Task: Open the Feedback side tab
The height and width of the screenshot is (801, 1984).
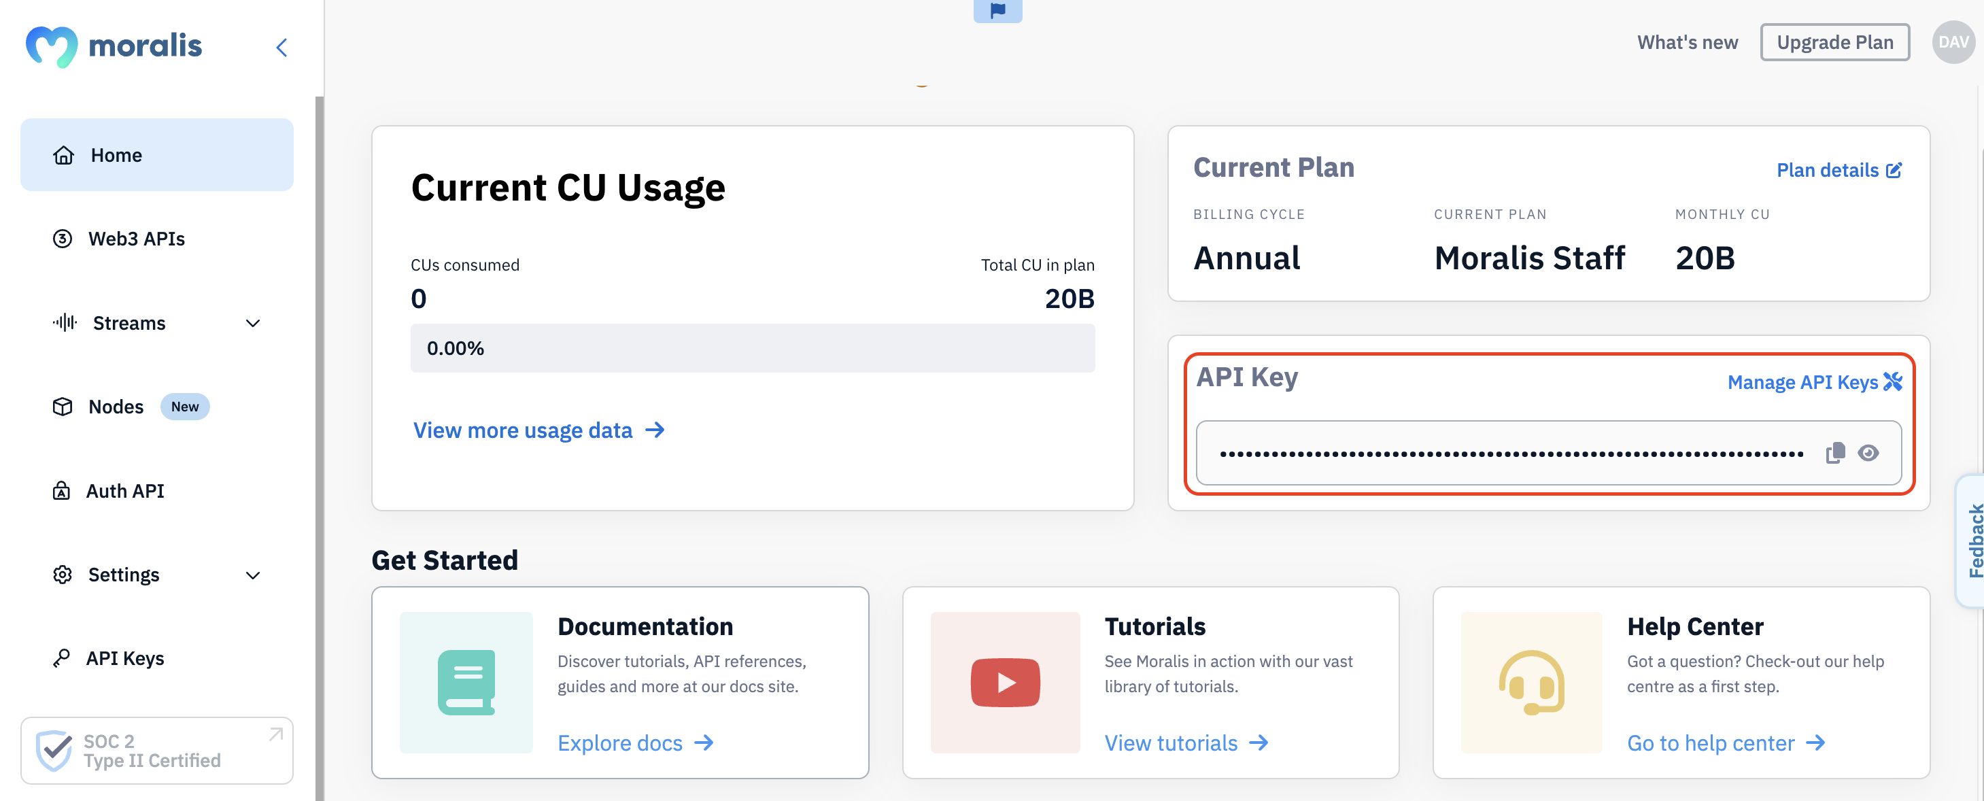Action: pyautogui.click(x=1972, y=541)
